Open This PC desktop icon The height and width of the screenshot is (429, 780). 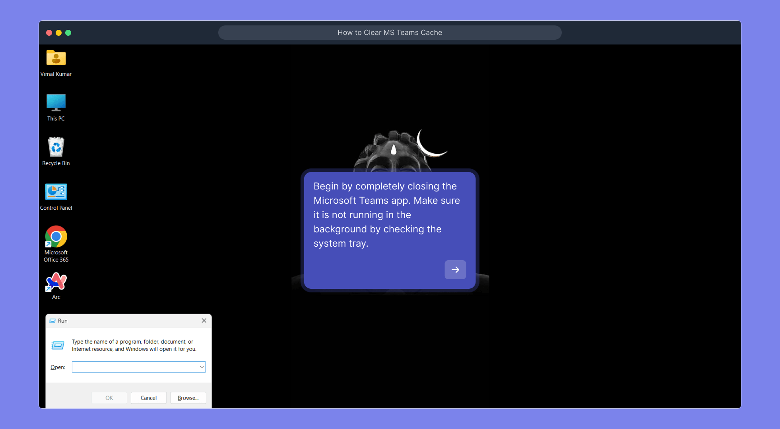[x=56, y=103]
